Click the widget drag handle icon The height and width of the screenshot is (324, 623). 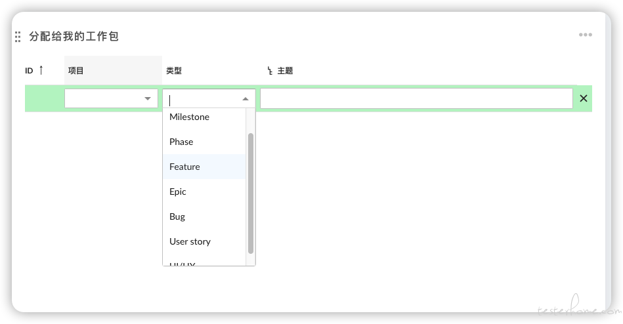(18, 37)
